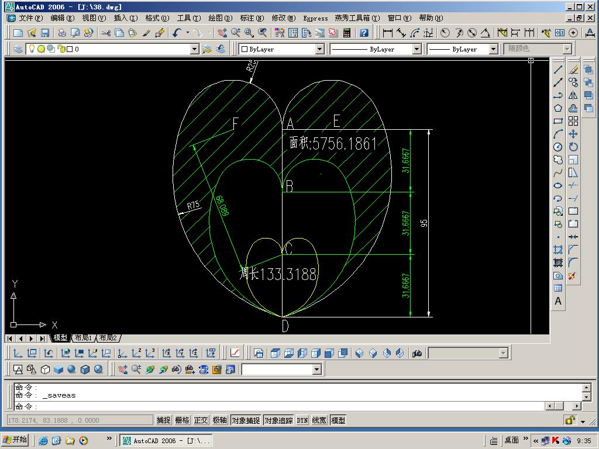Viewport: 599px width, 449px height.
Task: Toggle 对象捕捉 object snap
Action: (x=246, y=420)
